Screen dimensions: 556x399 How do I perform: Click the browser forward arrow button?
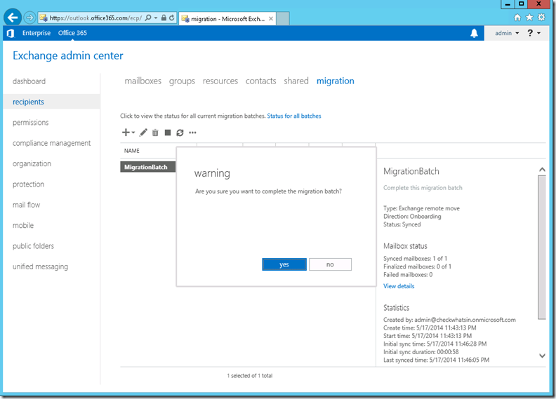click(x=29, y=18)
